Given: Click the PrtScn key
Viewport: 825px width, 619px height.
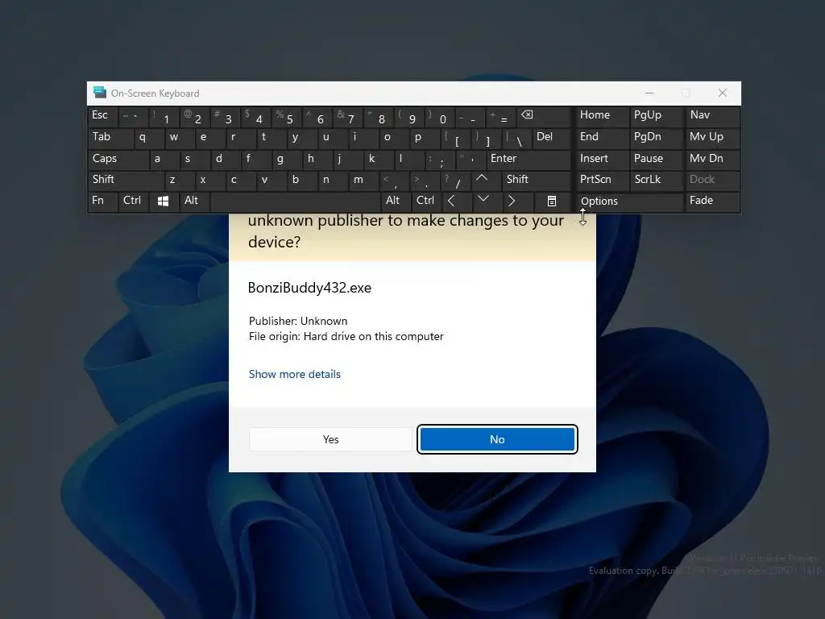Looking at the screenshot, I should pyautogui.click(x=602, y=180).
